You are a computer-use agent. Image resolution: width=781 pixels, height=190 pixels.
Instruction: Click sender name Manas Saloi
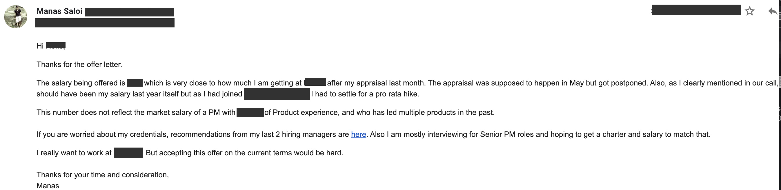[x=59, y=11]
